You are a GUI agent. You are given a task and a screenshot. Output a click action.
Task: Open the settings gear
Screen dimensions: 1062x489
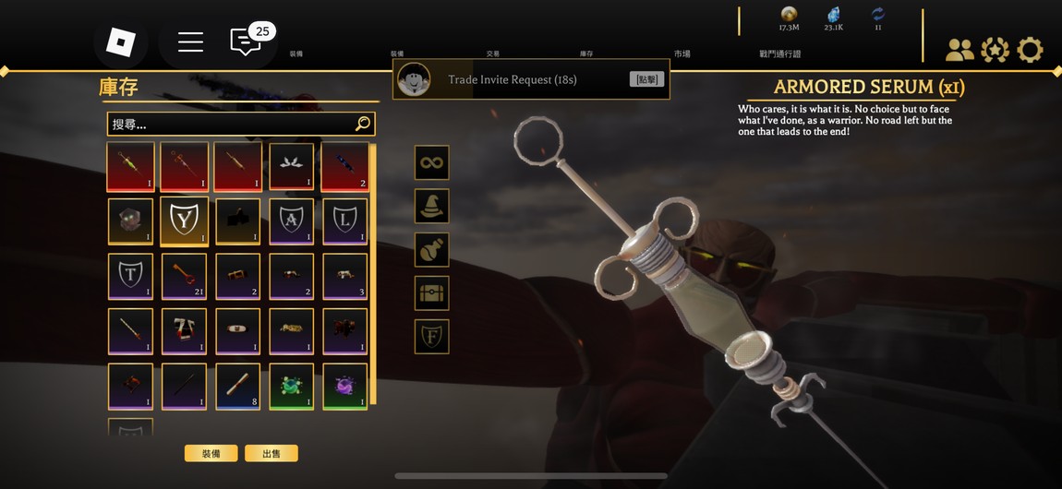point(1031,50)
